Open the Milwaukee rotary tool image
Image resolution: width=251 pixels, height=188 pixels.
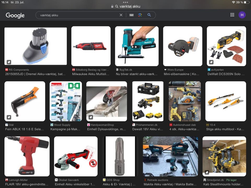click(x=91, y=46)
